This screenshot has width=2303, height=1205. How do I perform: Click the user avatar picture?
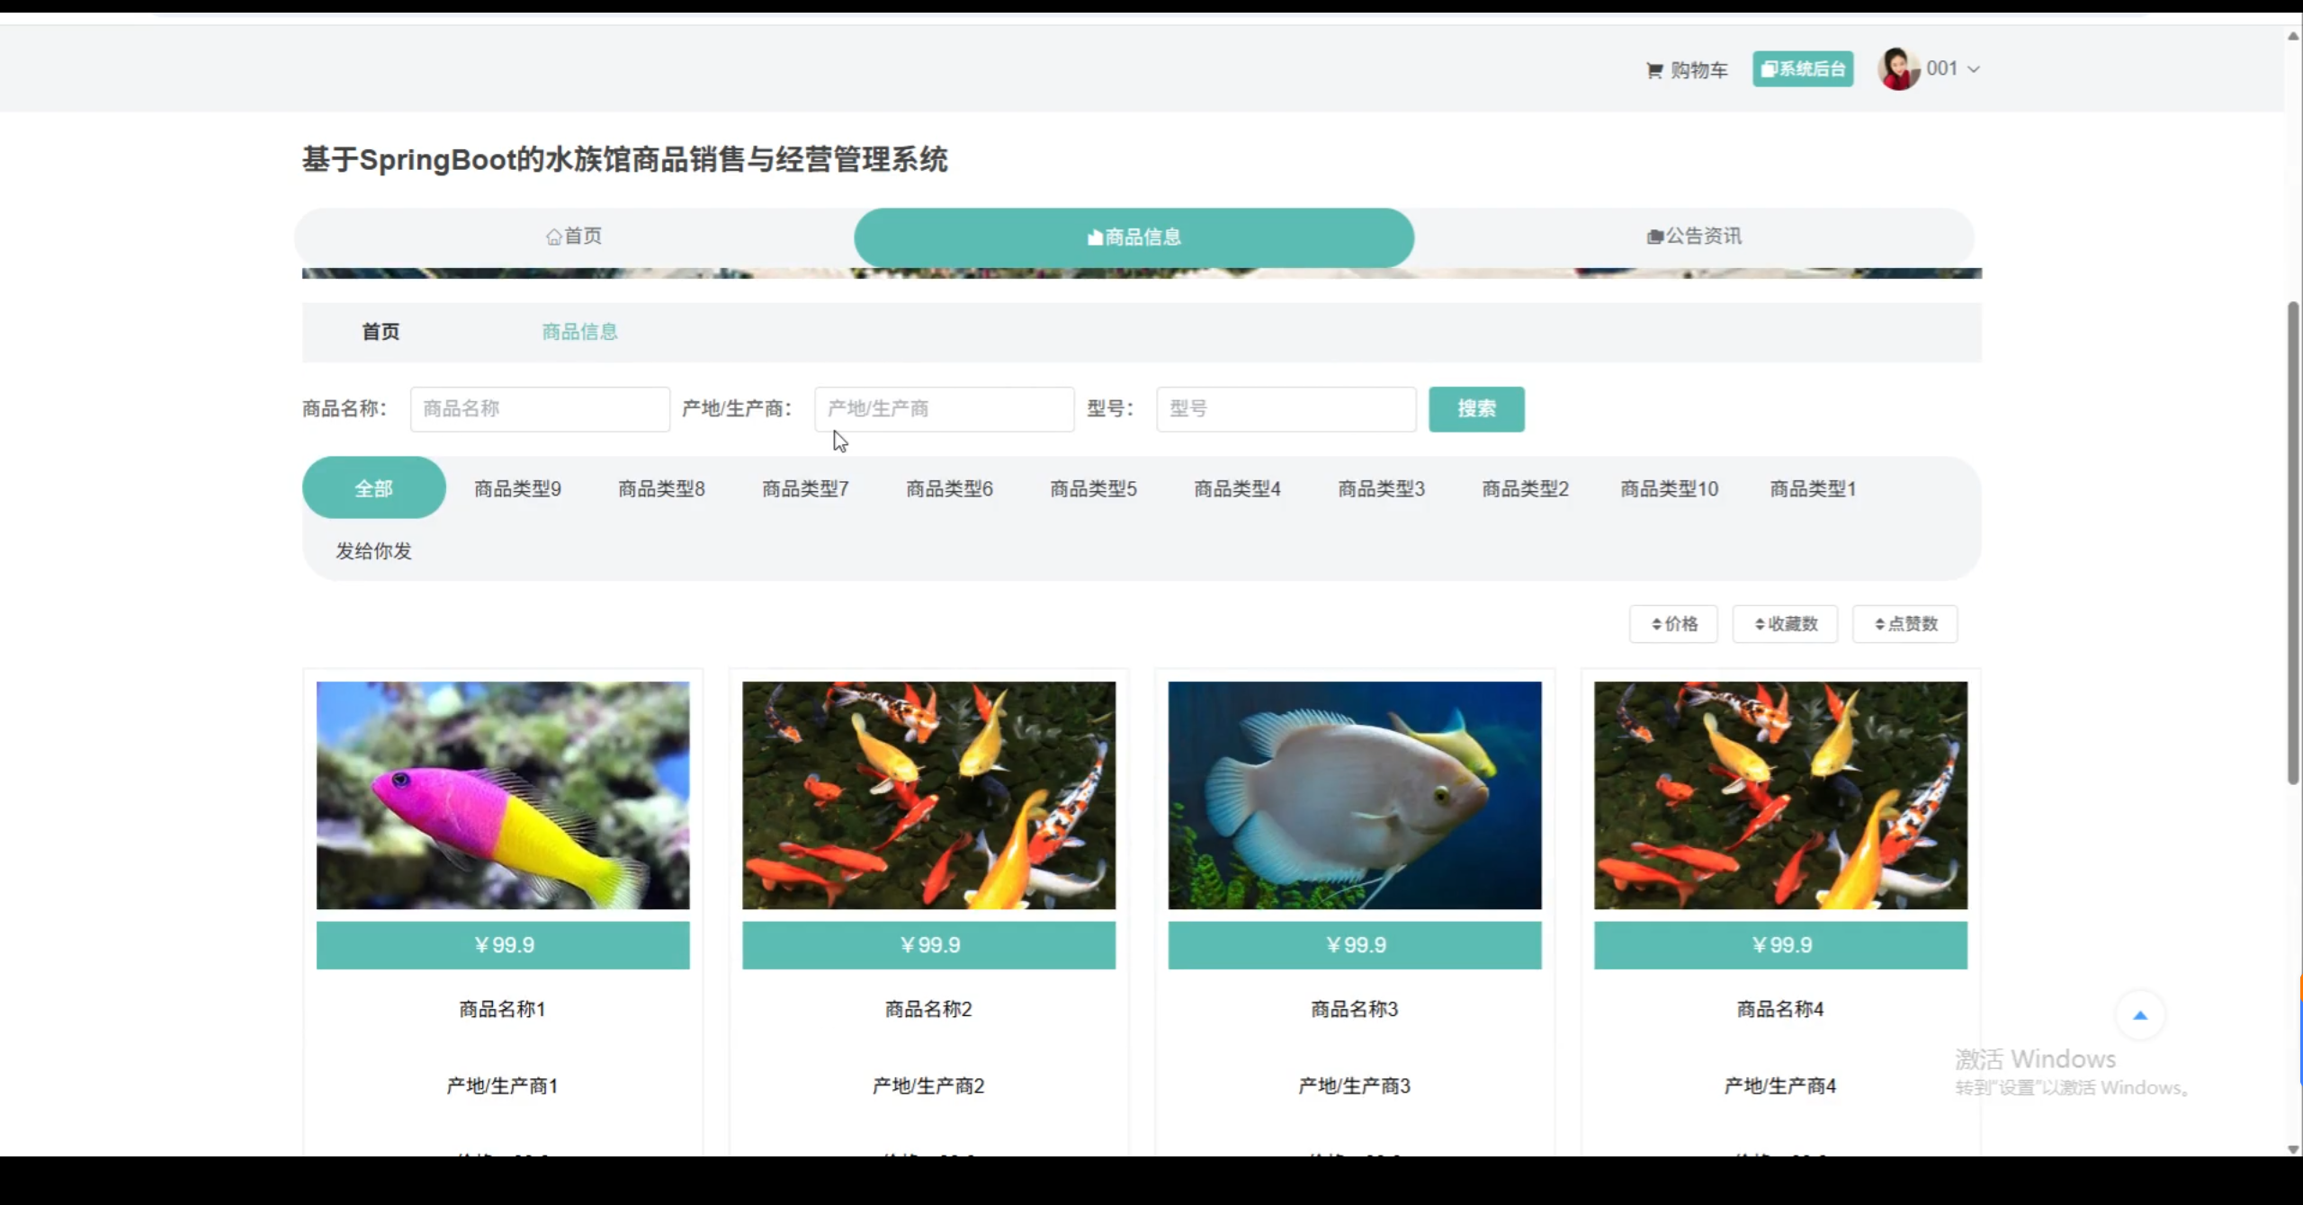pos(1897,69)
